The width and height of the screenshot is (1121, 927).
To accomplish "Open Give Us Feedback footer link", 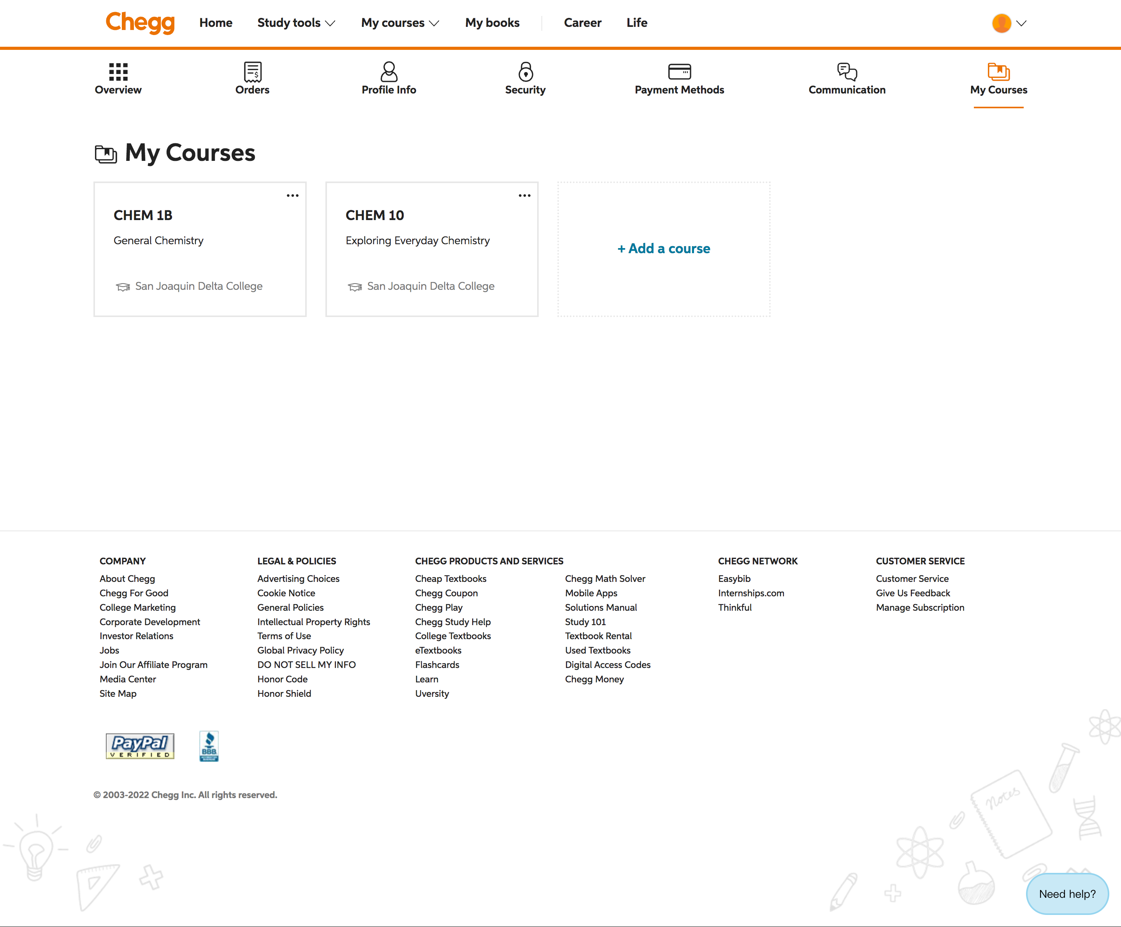I will 912,593.
